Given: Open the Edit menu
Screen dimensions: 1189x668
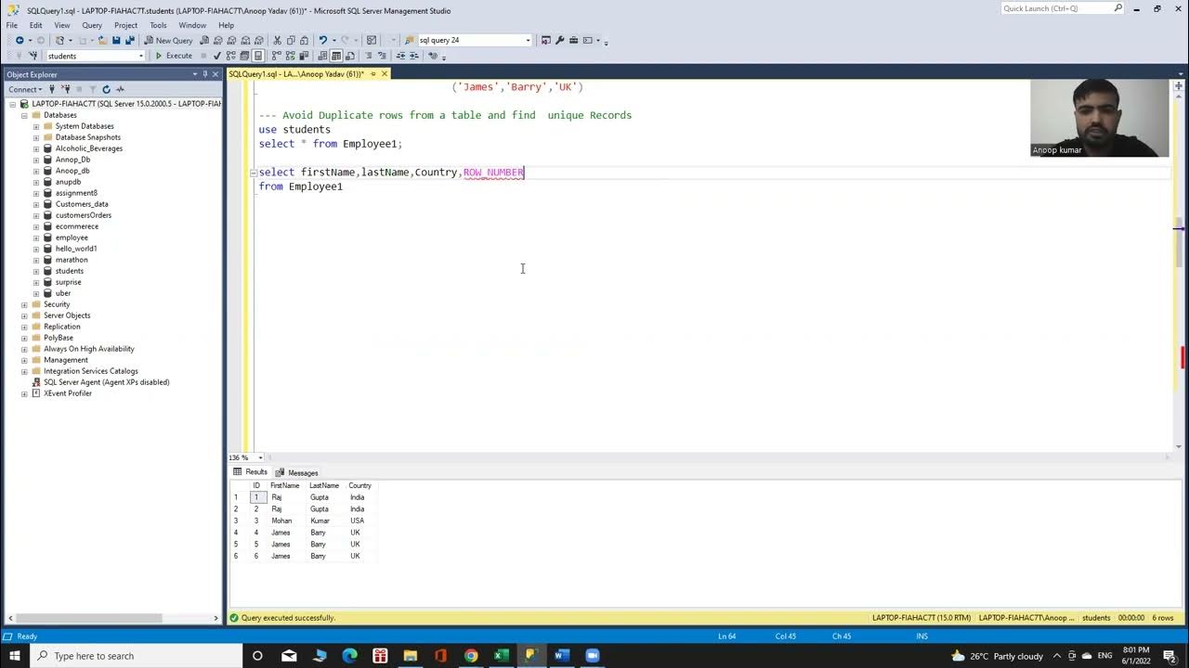Looking at the screenshot, I should pos(35,25).
